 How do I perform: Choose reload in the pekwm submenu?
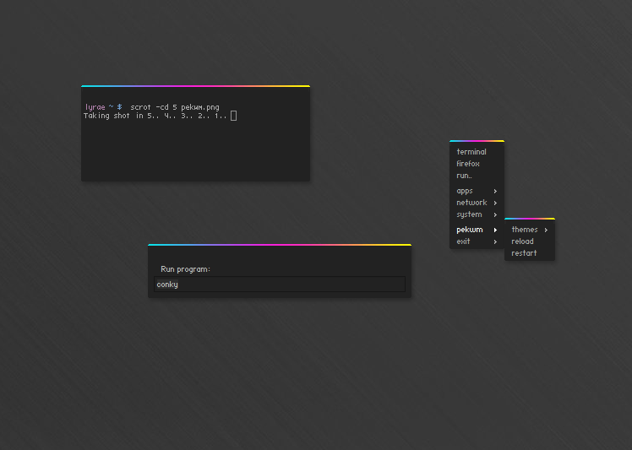click(x=530, y=241)
